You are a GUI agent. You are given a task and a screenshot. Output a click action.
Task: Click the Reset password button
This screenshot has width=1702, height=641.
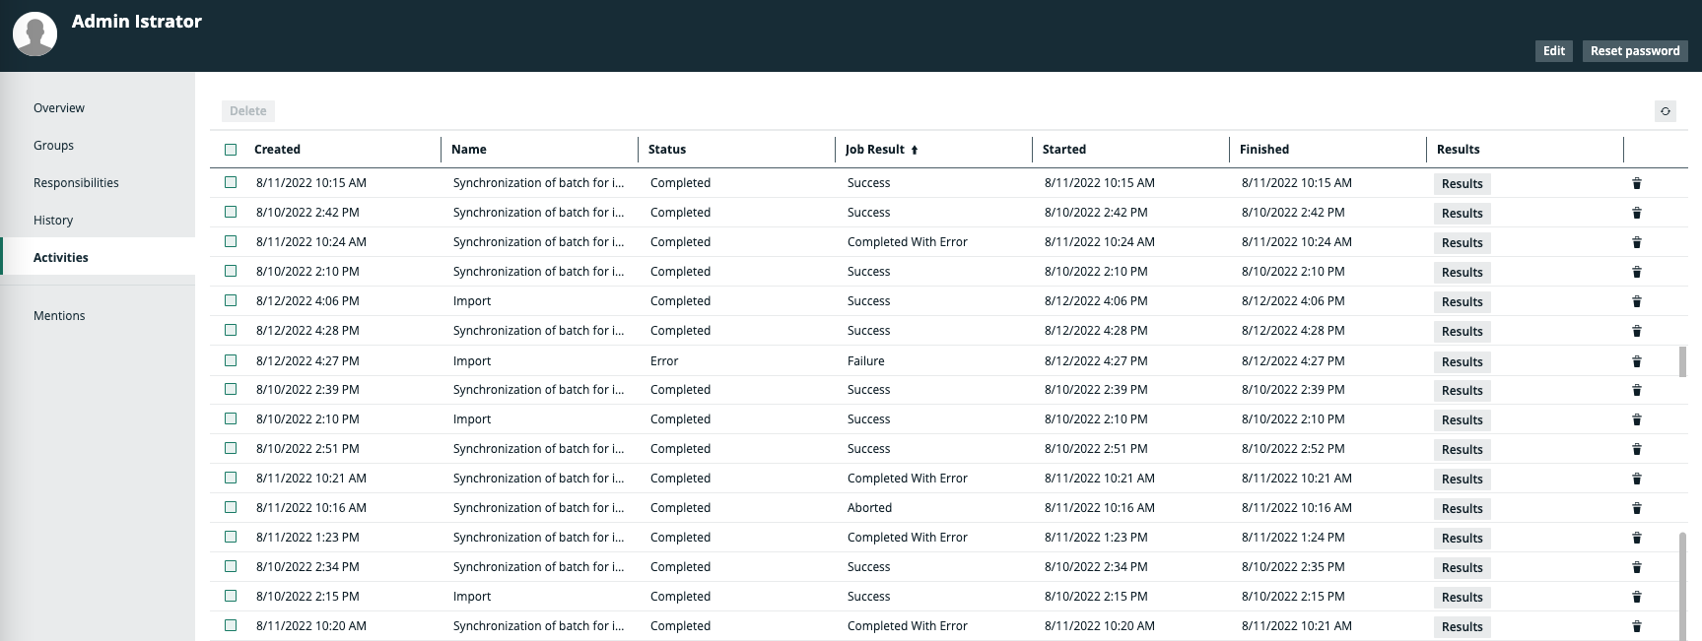click(1634, 51)
